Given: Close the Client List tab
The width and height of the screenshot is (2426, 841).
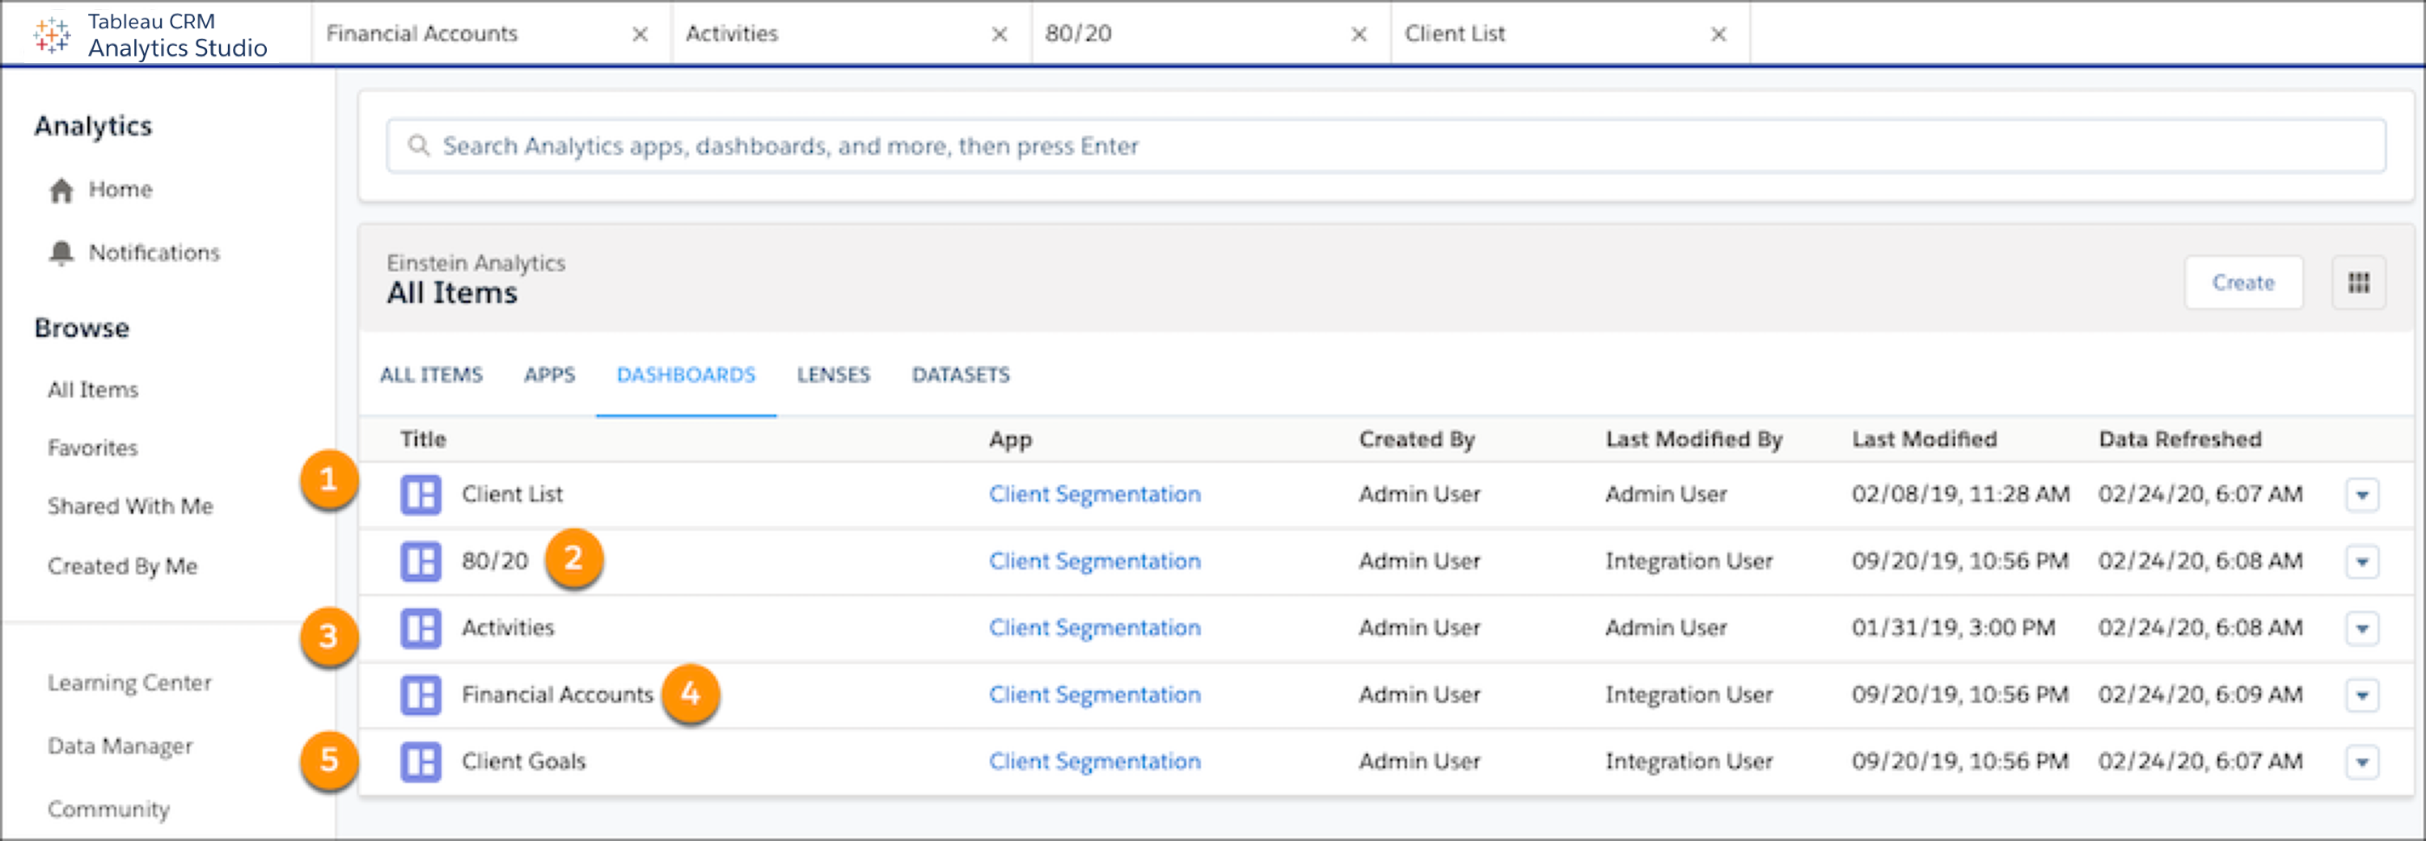Looking at the screenshot, I should (1718, 35).
